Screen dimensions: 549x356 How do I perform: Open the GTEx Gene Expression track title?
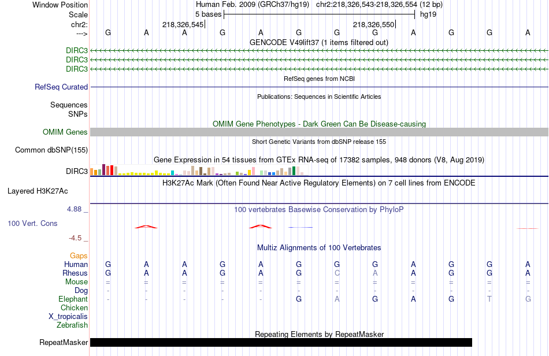pyautogui.click(x=319, y=160)
